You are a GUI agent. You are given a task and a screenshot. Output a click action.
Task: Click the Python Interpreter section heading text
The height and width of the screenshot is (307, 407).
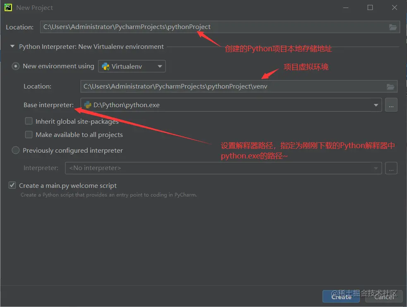[x=91, y=46]
